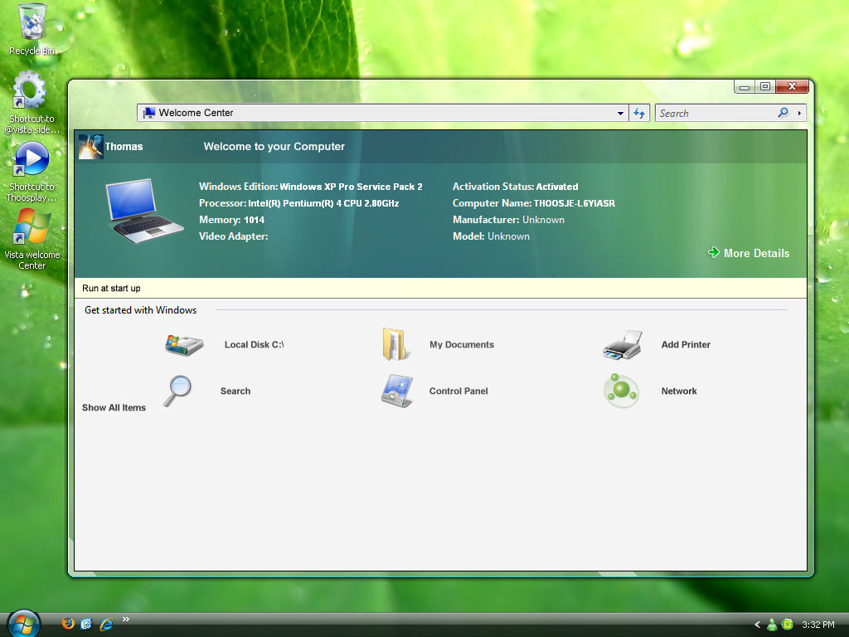Click the Add Printer icon
Viewport: 849px width, 637px height.
tap(623, 344)
